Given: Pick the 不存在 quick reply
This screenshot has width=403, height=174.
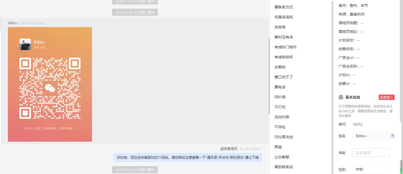Looking at the screenshot, I should coord(280,127).
